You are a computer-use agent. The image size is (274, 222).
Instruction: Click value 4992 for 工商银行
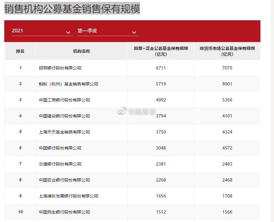161,100
